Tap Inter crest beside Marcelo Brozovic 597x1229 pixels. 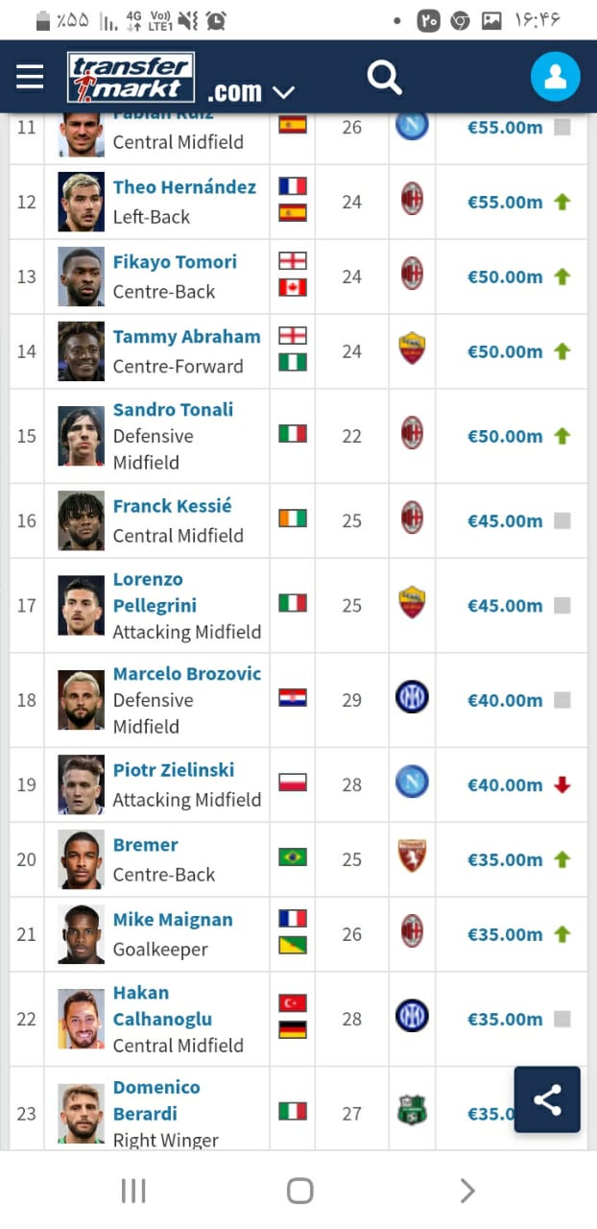point(412,697)
